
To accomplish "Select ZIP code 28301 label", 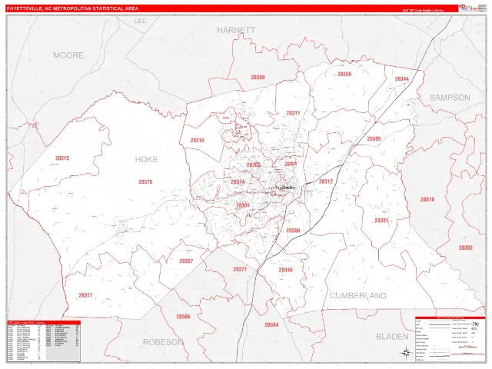I will coord(291,164).
